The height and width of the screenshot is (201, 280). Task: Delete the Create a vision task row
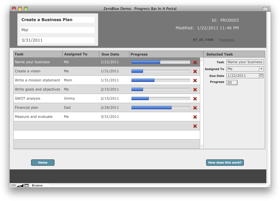[x=195, y=71]
